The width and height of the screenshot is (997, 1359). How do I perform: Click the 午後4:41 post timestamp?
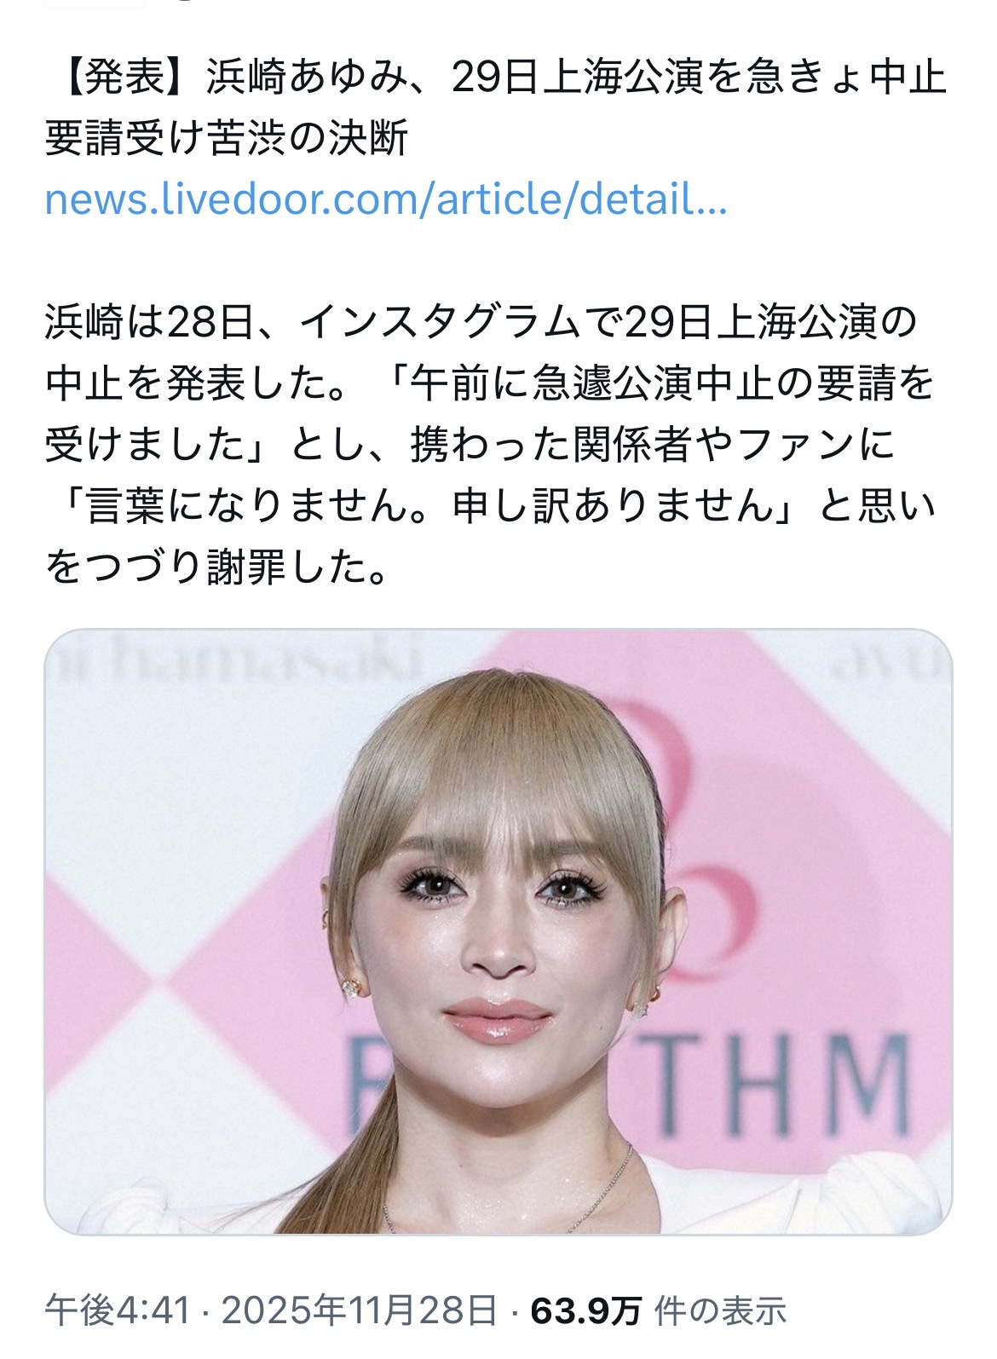[118, 1310]
